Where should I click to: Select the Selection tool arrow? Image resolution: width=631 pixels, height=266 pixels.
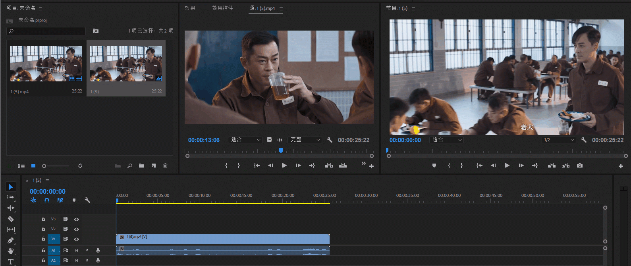11,187
